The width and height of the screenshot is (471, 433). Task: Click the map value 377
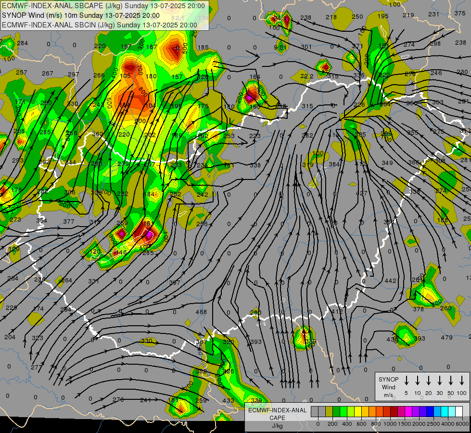pyautogui.click(x=69, y=221)
